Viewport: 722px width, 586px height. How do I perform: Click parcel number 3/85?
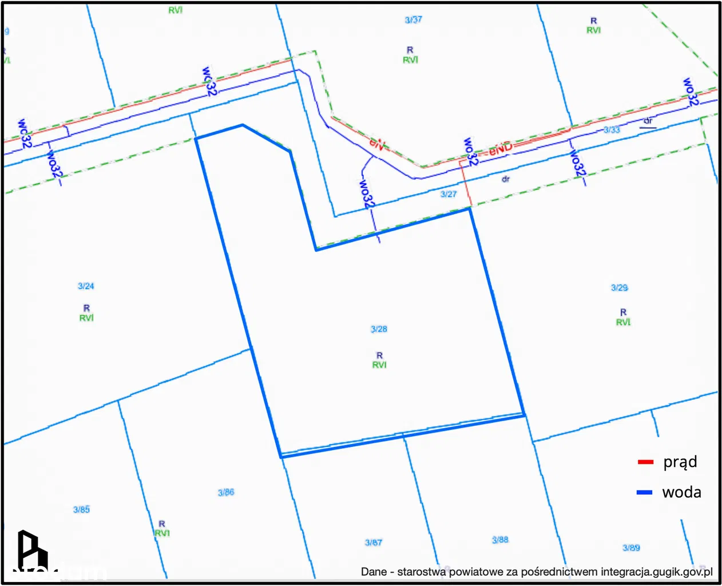point(81,509)
